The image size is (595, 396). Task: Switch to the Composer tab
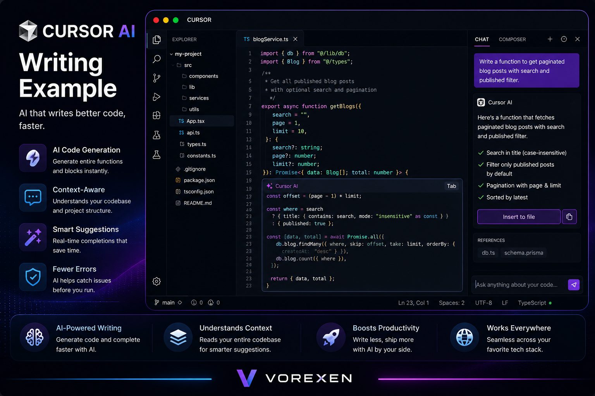(512, 39)
